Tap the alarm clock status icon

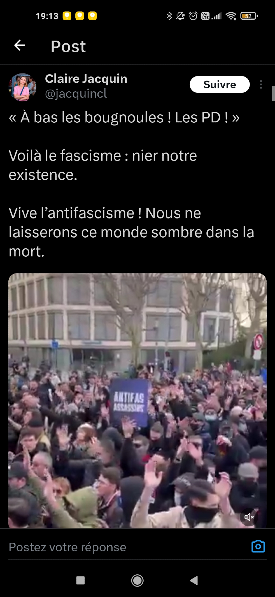[x=193, y=16]
